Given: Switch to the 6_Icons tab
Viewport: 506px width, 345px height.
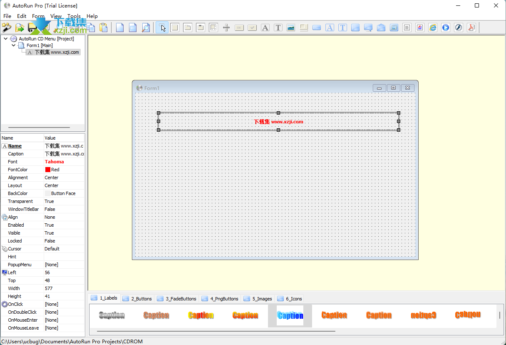Looking at the screenshot, I should (x=289, y=299).
